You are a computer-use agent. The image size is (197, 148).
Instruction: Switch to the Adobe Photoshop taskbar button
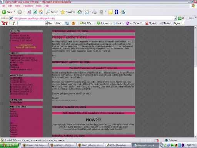[118, 145]
